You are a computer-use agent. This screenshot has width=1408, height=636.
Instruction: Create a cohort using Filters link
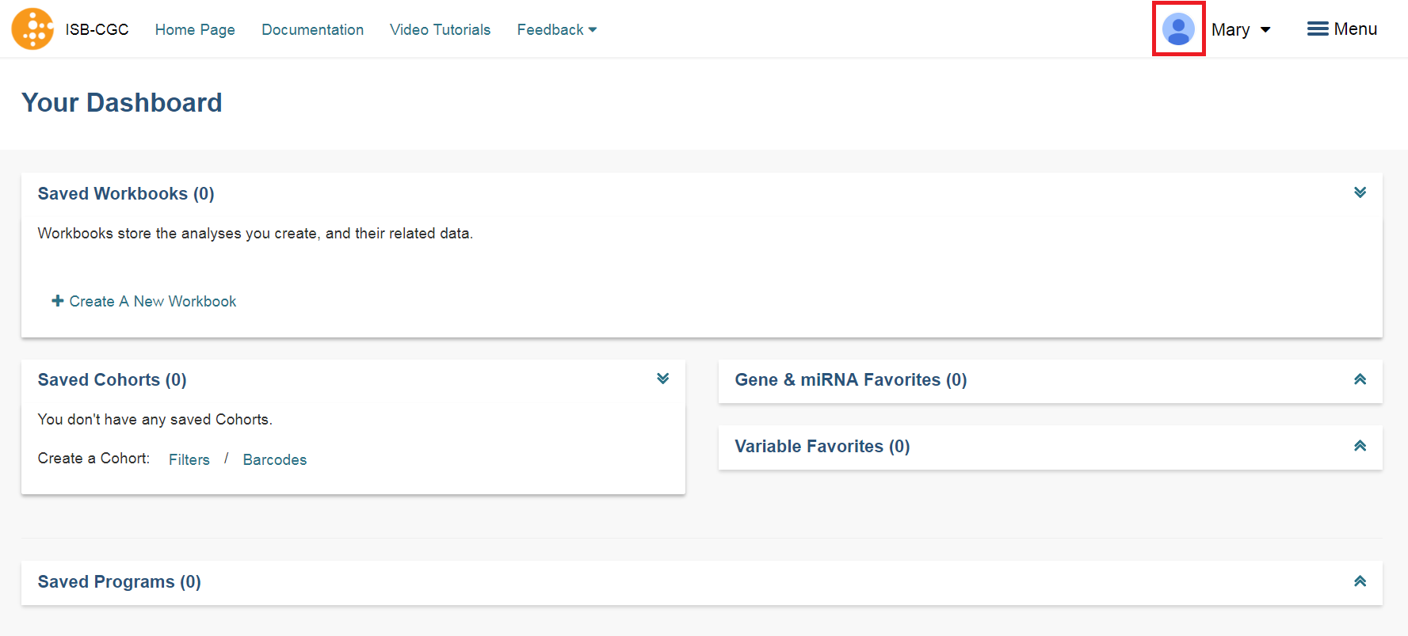189,459
